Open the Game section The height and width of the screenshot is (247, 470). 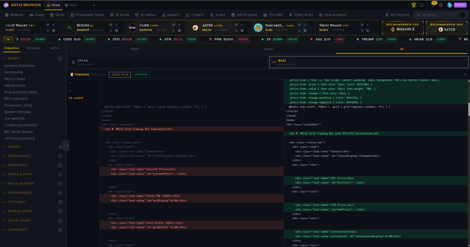pyautogui.click(x=36, y=15)
